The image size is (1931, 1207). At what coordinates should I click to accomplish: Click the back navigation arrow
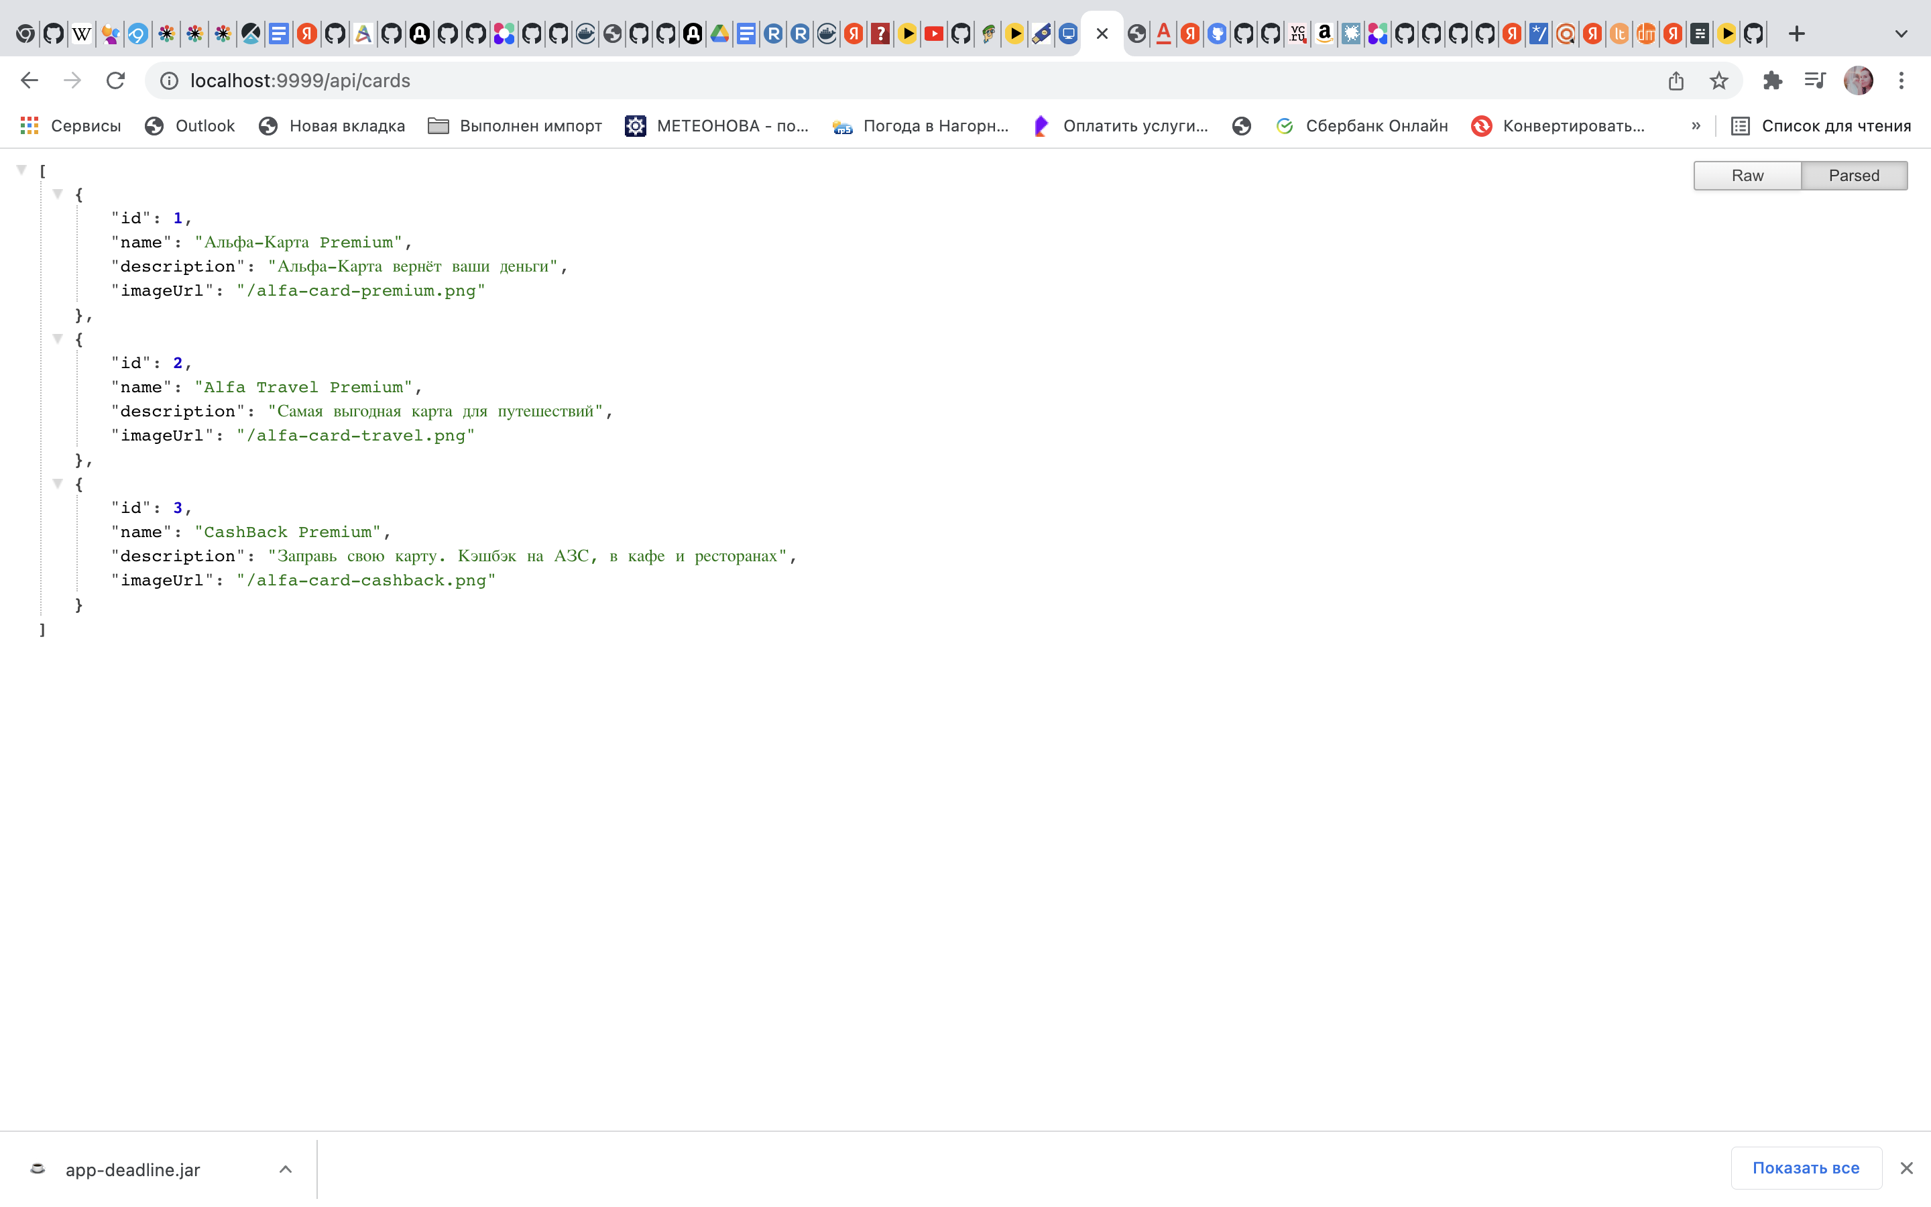click(30, 80)
